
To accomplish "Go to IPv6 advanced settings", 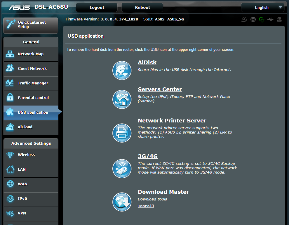I will click(x=31, y=199).
